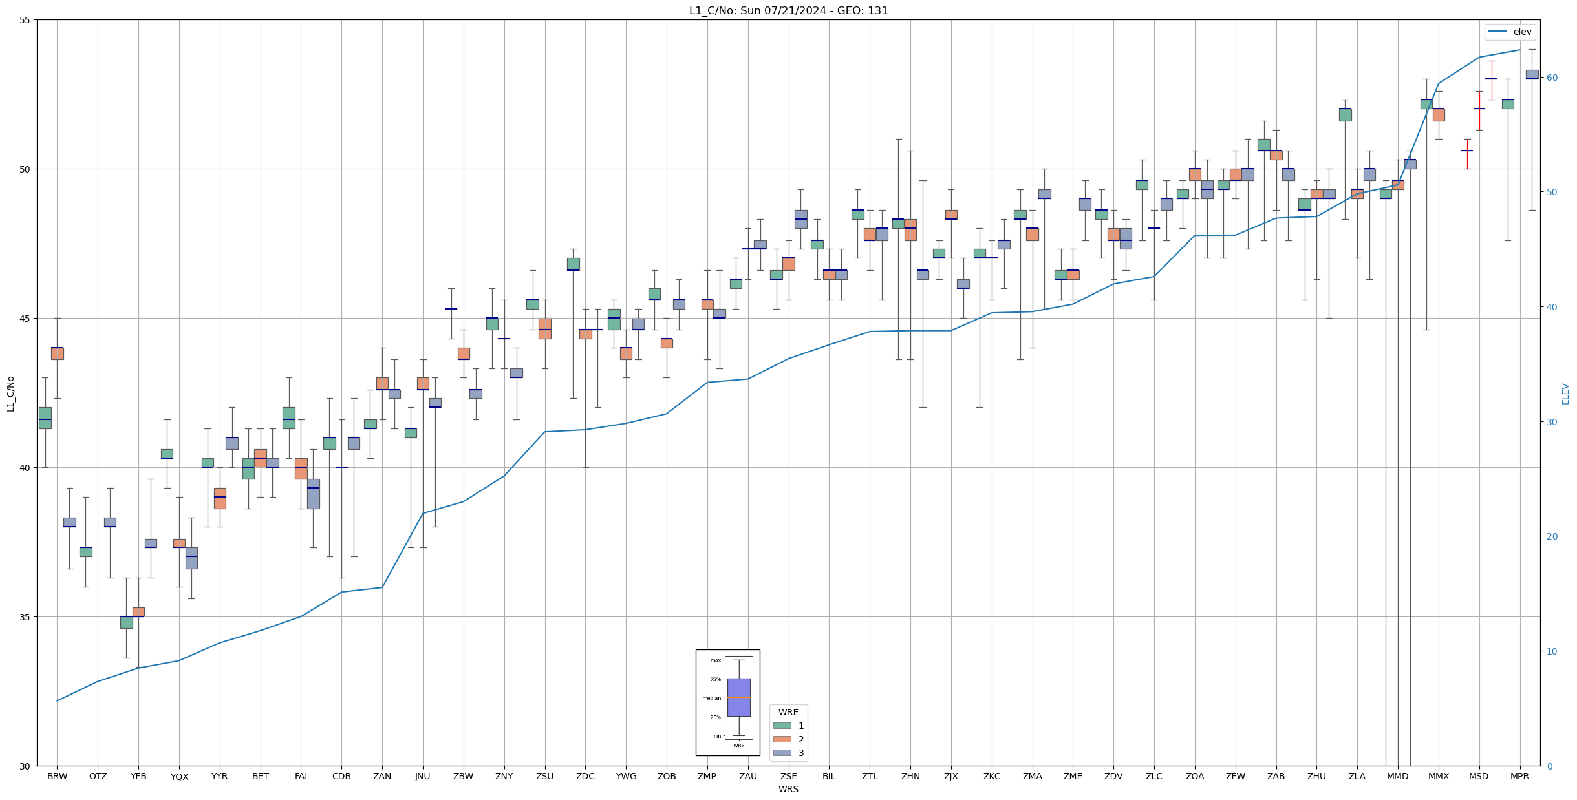Click the ZSE x-axis label
This screenshot has height=800, width=1577.
(x=789, y=776)
